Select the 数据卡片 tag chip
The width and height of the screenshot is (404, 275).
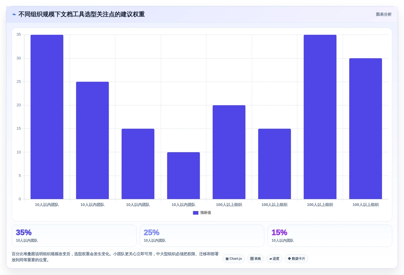click(296, 259)
